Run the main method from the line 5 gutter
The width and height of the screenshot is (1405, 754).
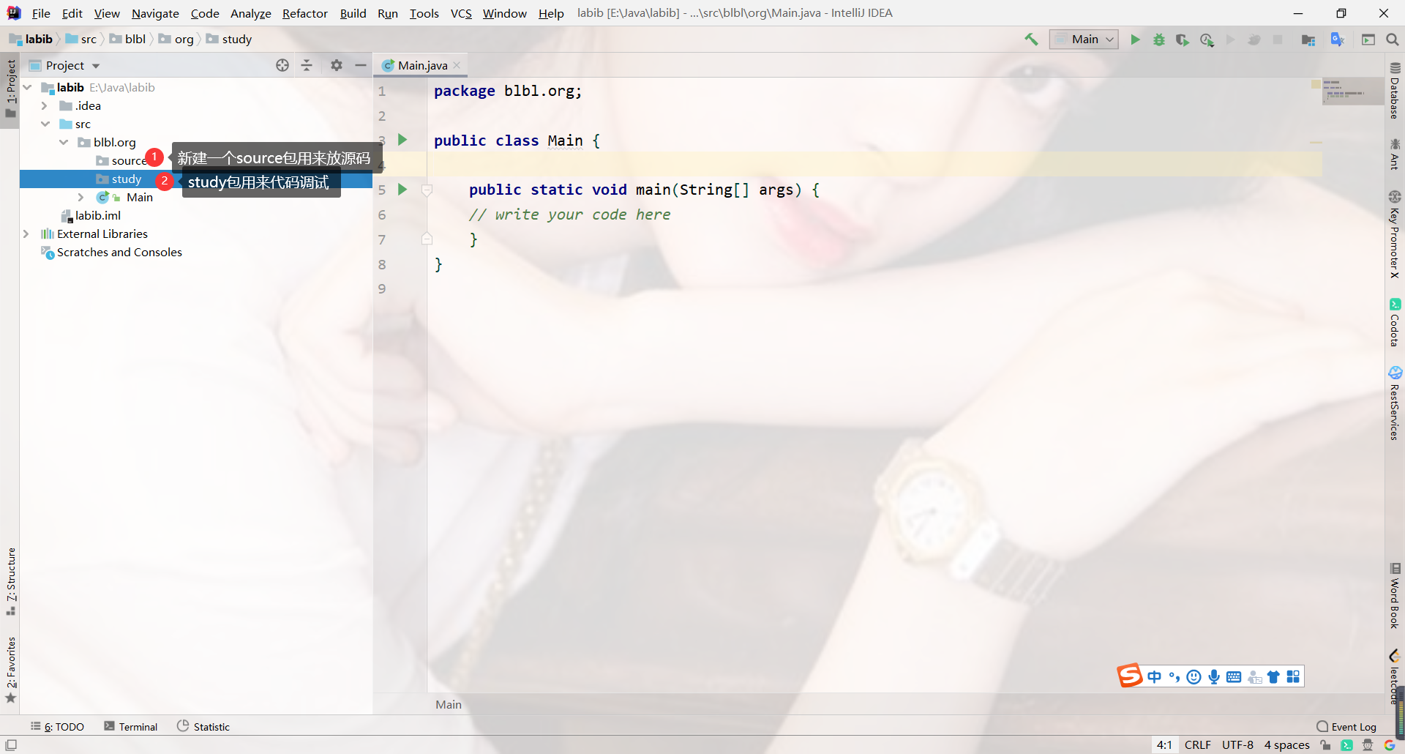(x=402, y=190)
